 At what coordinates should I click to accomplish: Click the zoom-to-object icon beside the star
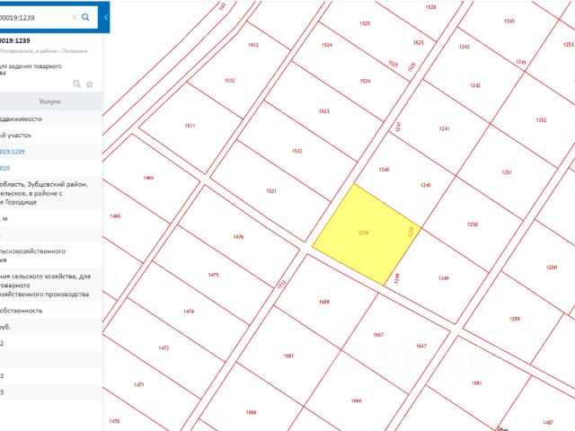pos(76,84)
